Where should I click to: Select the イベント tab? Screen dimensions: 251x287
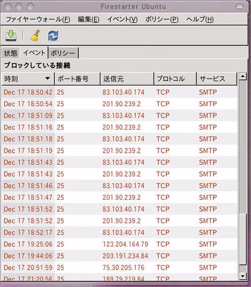click(x=34, y=53)
